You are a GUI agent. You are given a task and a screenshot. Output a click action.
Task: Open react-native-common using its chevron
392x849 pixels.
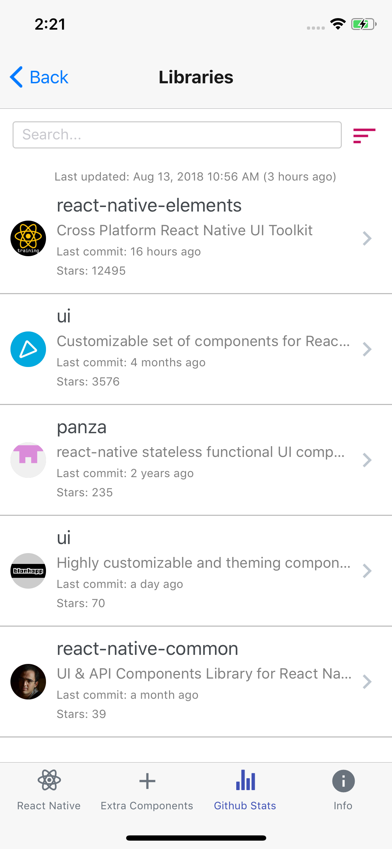point(367,681)
